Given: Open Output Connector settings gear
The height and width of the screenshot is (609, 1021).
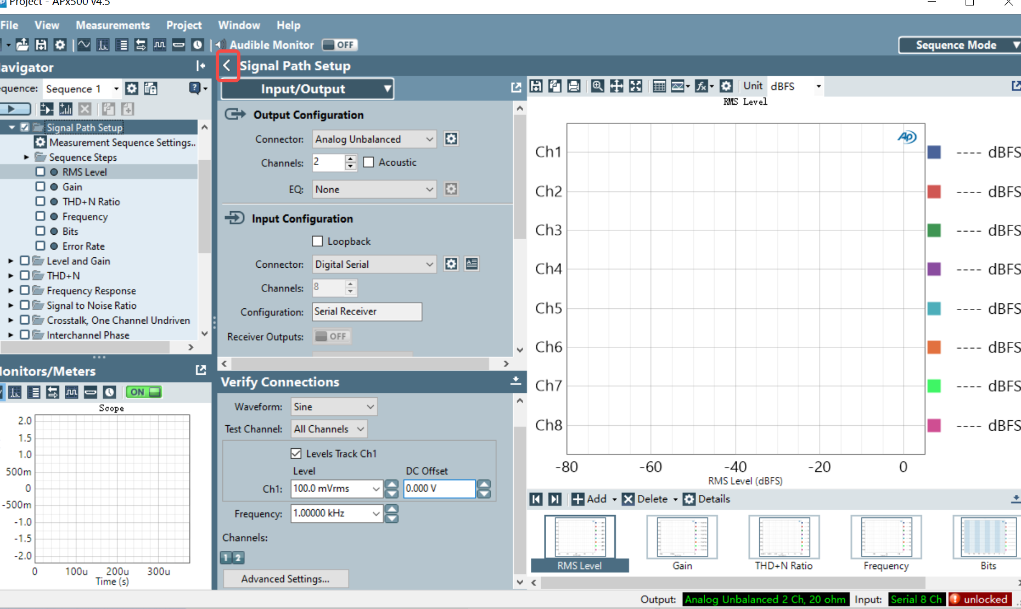Looking at the screenshot, I should [x=451, y=139].
